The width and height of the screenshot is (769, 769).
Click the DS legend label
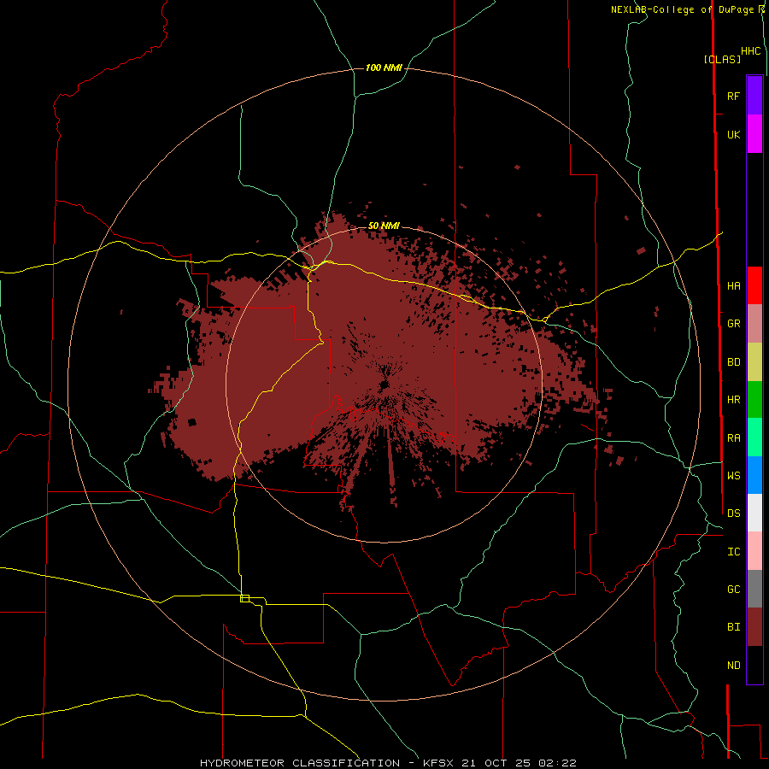733,513
